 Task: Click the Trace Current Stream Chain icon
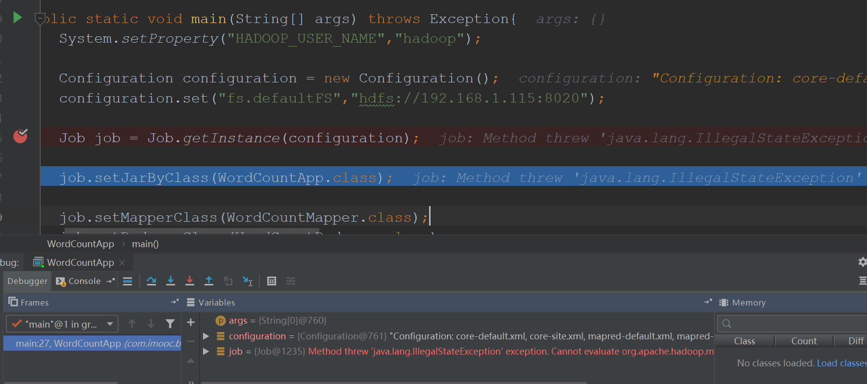(291, 281)
